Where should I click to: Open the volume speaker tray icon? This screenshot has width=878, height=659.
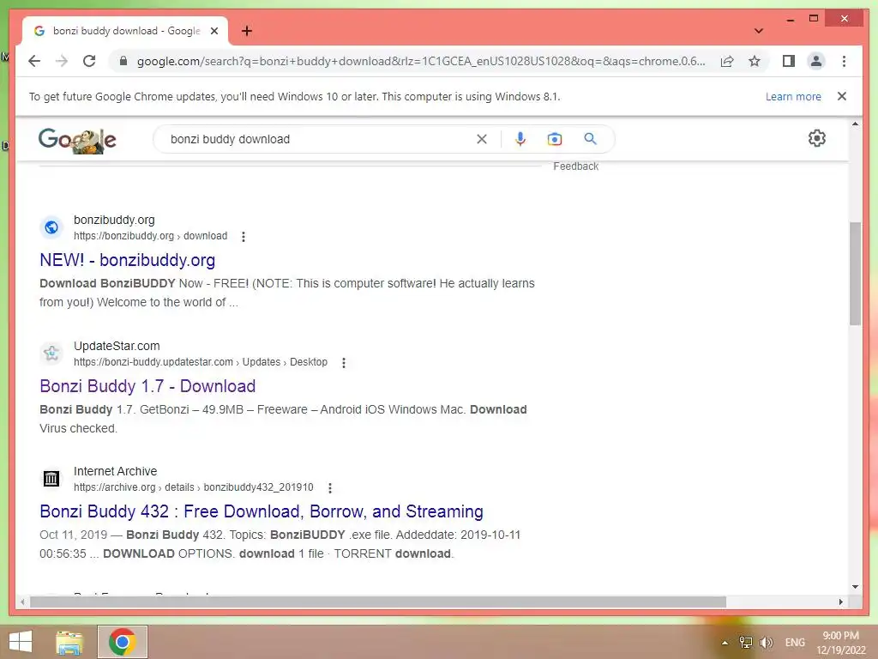point(766,643)
